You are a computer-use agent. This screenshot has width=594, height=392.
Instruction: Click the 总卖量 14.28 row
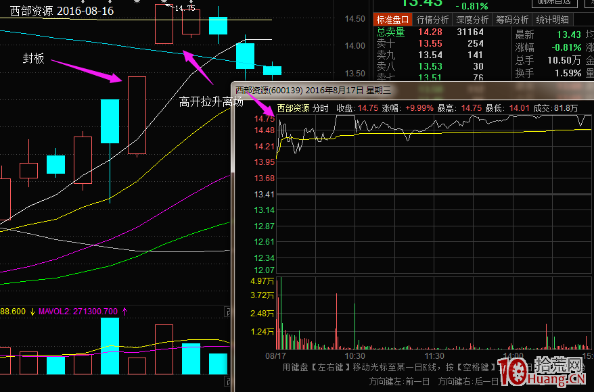tap(430, 32)
